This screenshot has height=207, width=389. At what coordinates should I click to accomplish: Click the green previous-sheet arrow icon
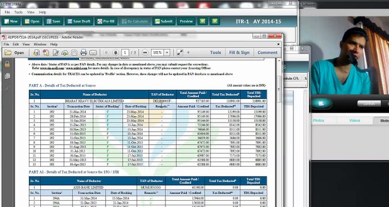point(203,21)
